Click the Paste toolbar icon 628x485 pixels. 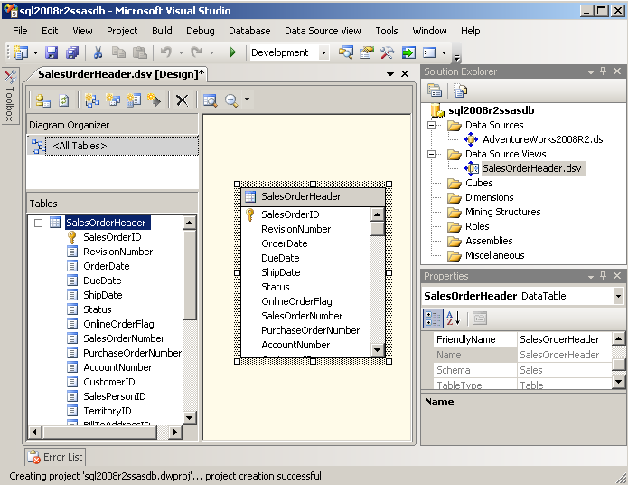tap(139, 52)
